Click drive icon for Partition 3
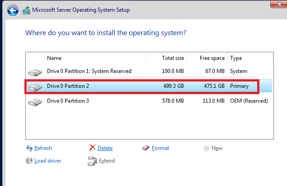This screenshot has height=186, width=287. 34,101
